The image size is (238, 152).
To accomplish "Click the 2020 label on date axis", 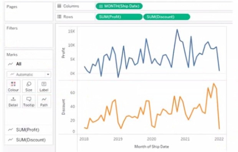I will pos(152,139).
